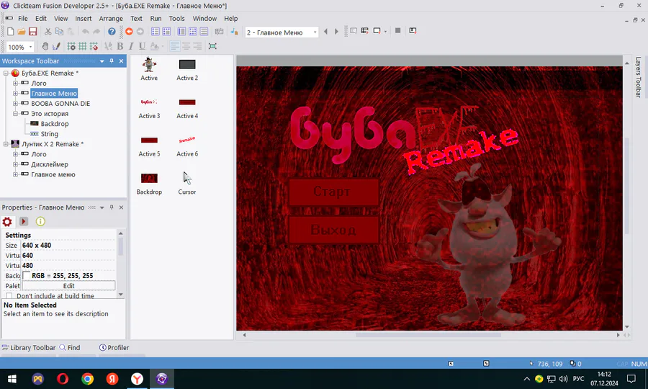
Task: Collapse the Лунтик X 2 Remake application
Action: click(6, 144)
